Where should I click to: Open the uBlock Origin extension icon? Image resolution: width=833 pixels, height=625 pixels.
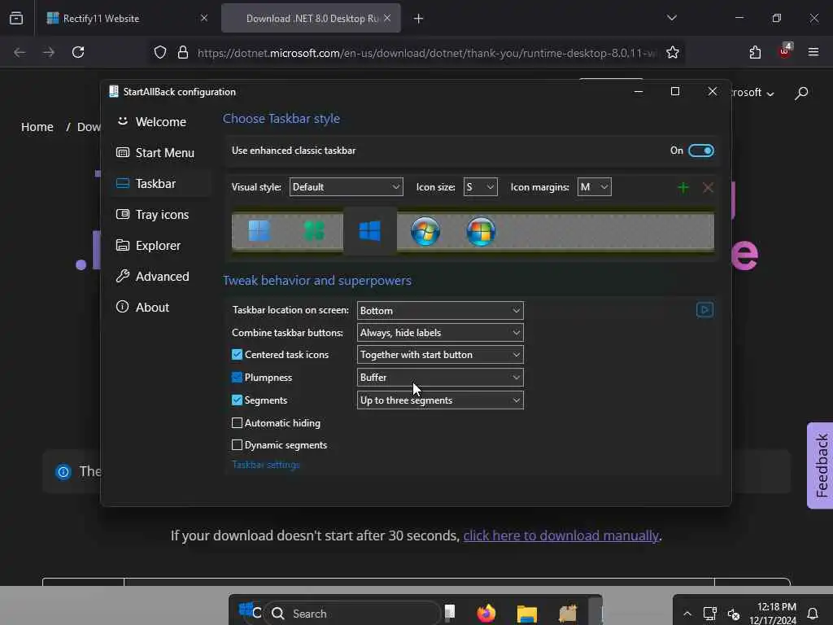(785, 51)
